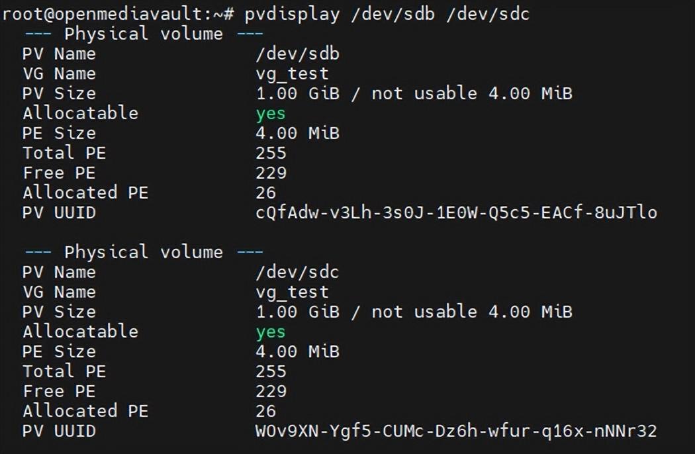Click Free PE value 229 for /dev/sdc

271,391
